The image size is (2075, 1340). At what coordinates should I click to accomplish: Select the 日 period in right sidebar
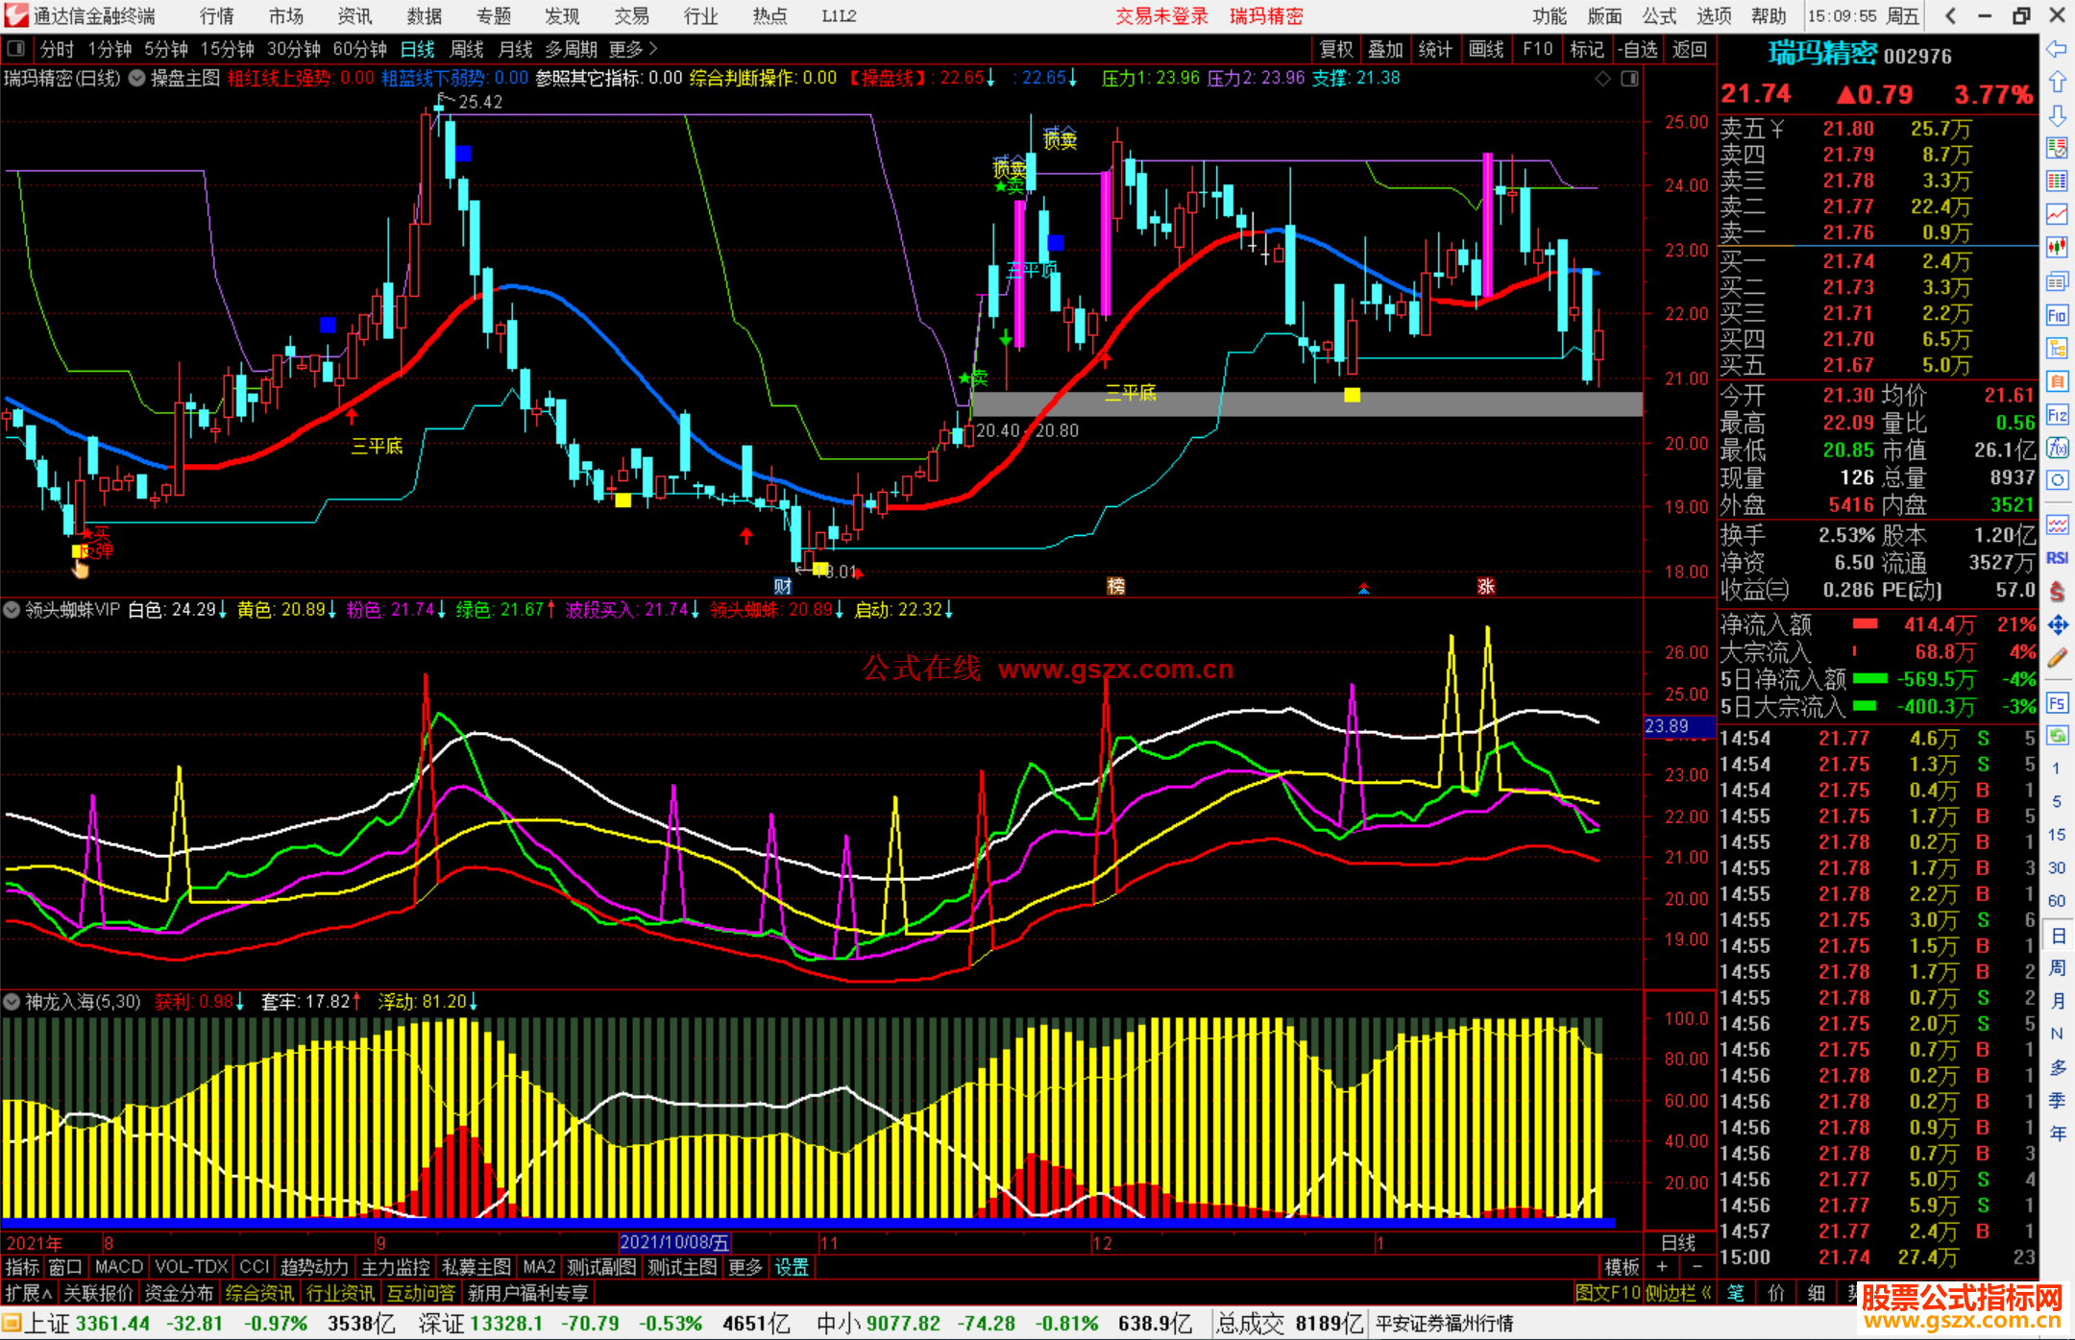pyautogui.click(x=2057, y=935)
